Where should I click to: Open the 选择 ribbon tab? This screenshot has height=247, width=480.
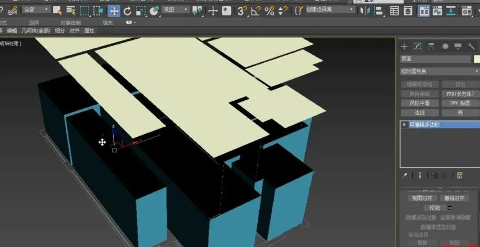click(x=34, y=22)
